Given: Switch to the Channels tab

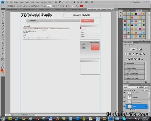Looking at the screenshot, I should pyautogui.click(x=132, y=85).
